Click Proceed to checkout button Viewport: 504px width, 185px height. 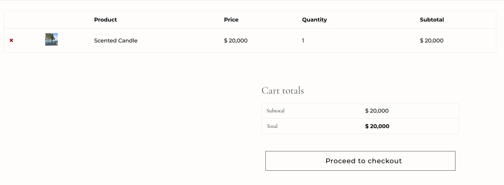(x=360, y=161)
